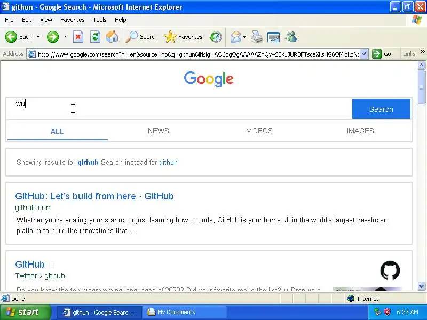This screenshot has width=427, height=320.
Task: Open the View menu
Action: click(46, 20)
